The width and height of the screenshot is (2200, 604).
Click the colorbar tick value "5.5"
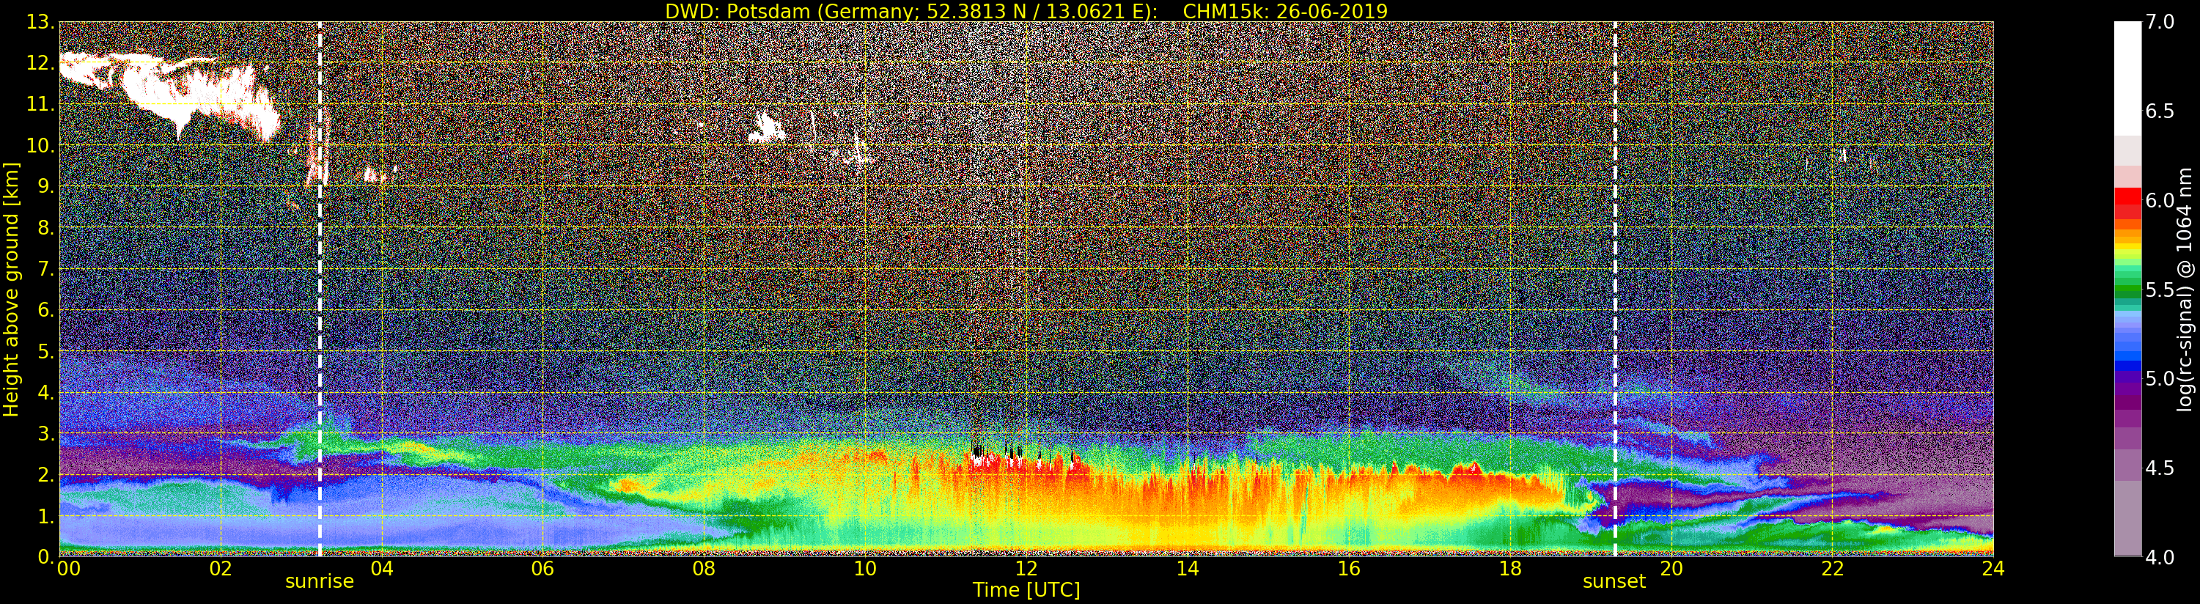(2160, 290)
